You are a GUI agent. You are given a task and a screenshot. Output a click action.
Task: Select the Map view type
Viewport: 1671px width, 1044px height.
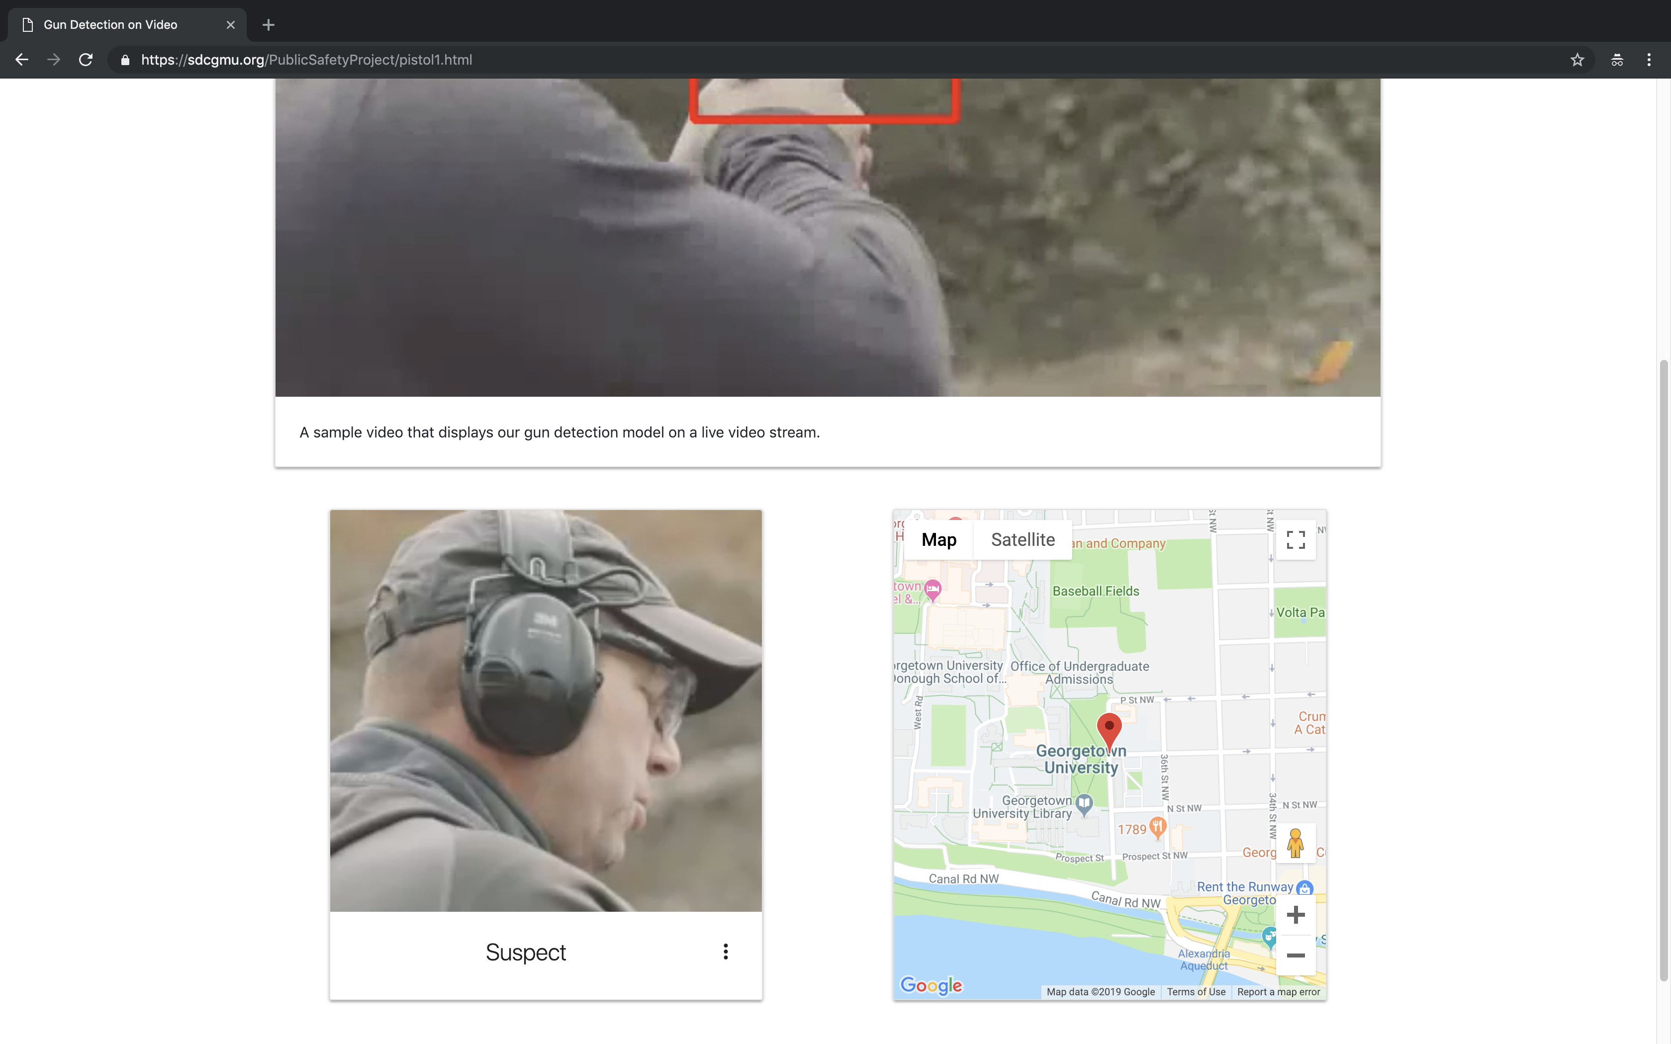point(938,540)
